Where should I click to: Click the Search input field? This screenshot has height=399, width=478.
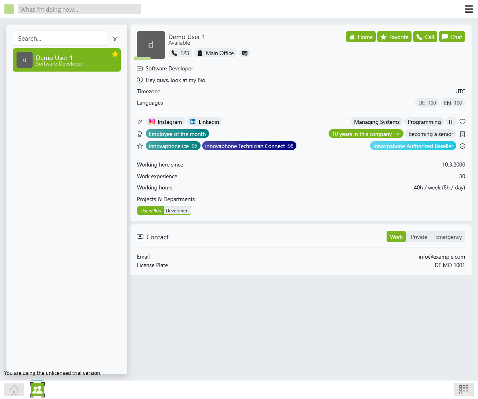pyautogui.click(x=60, y=38)
